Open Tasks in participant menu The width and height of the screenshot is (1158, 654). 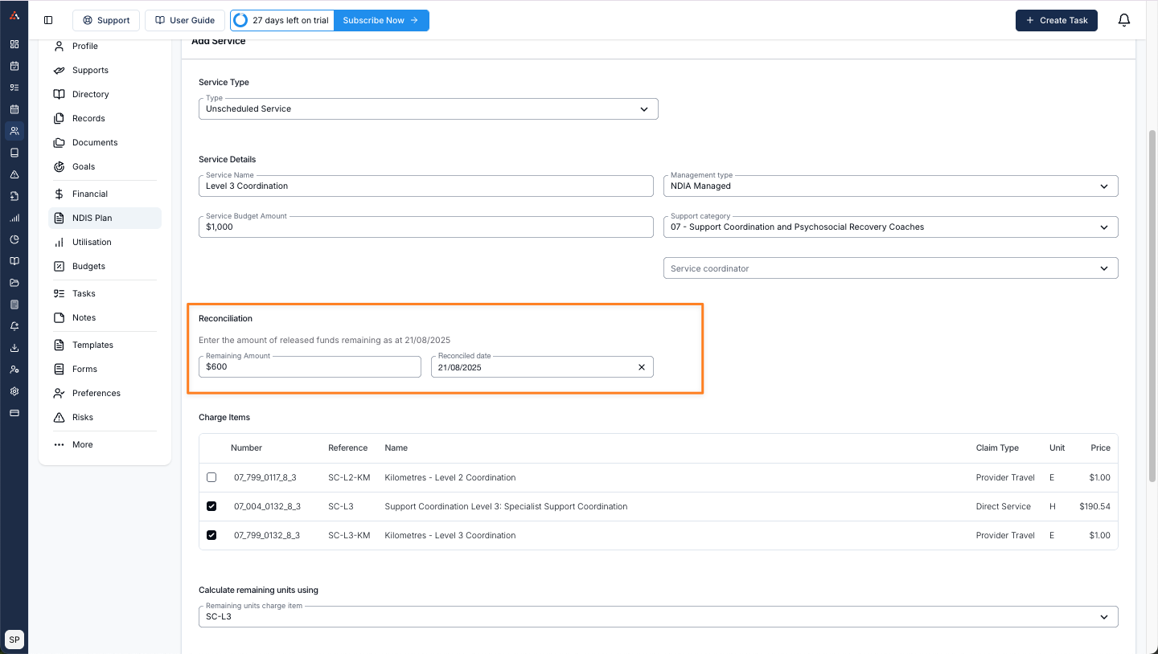click(105, 293)
